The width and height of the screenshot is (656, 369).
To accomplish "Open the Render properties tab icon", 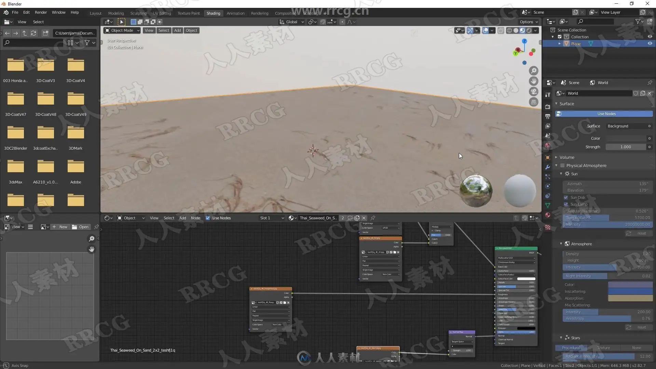I will point(548,107).
